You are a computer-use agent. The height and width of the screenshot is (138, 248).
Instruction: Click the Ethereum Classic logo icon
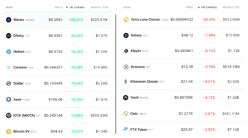point(126,82)
